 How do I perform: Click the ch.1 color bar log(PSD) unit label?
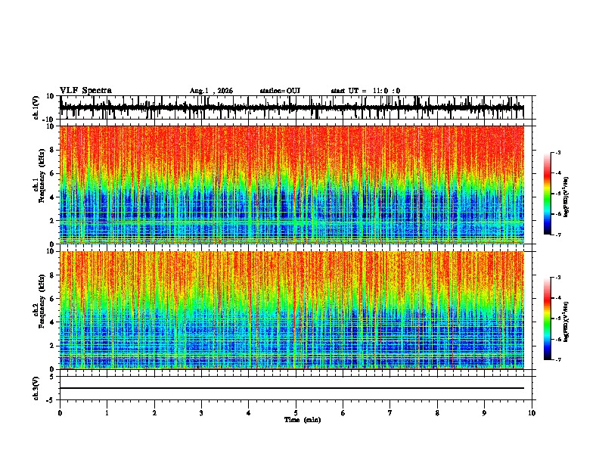tap(566, 197)
